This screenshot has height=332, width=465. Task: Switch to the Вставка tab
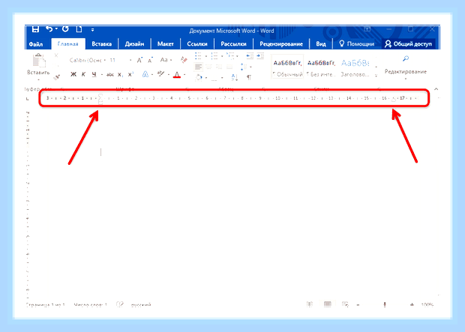pos(102,44)
